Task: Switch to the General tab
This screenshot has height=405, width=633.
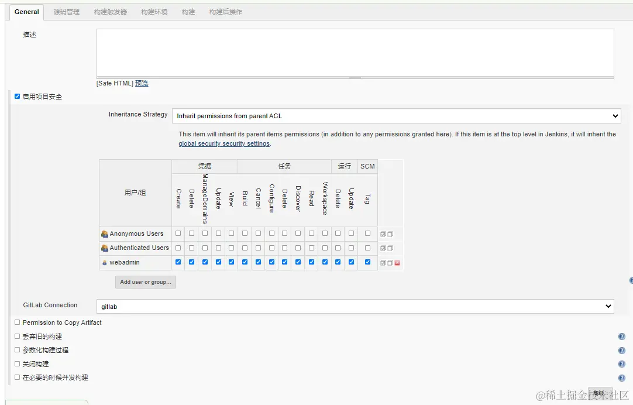Action: click(27, 12)
